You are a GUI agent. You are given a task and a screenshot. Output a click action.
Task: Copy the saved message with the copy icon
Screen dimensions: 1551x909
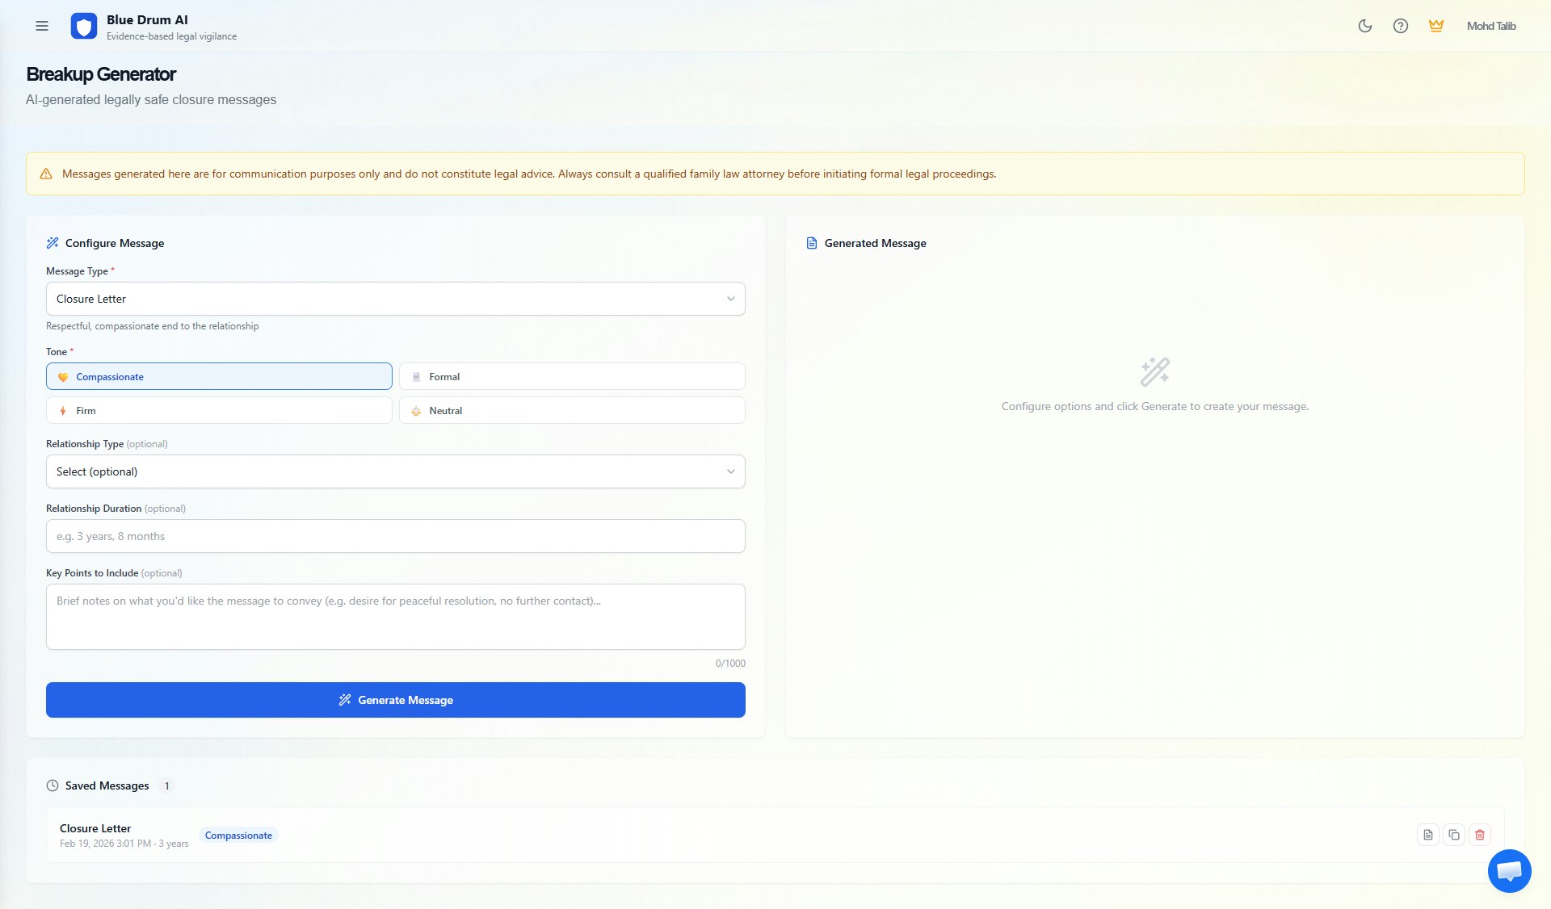click(1454, 835)
